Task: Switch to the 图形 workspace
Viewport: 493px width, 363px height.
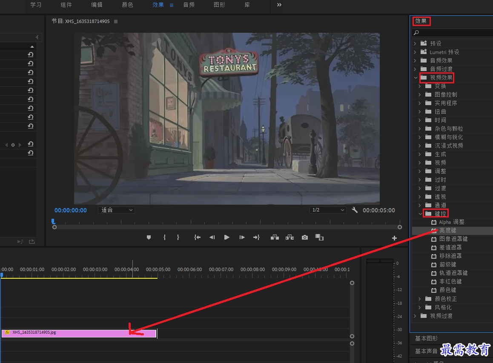Action: (219, 5)
